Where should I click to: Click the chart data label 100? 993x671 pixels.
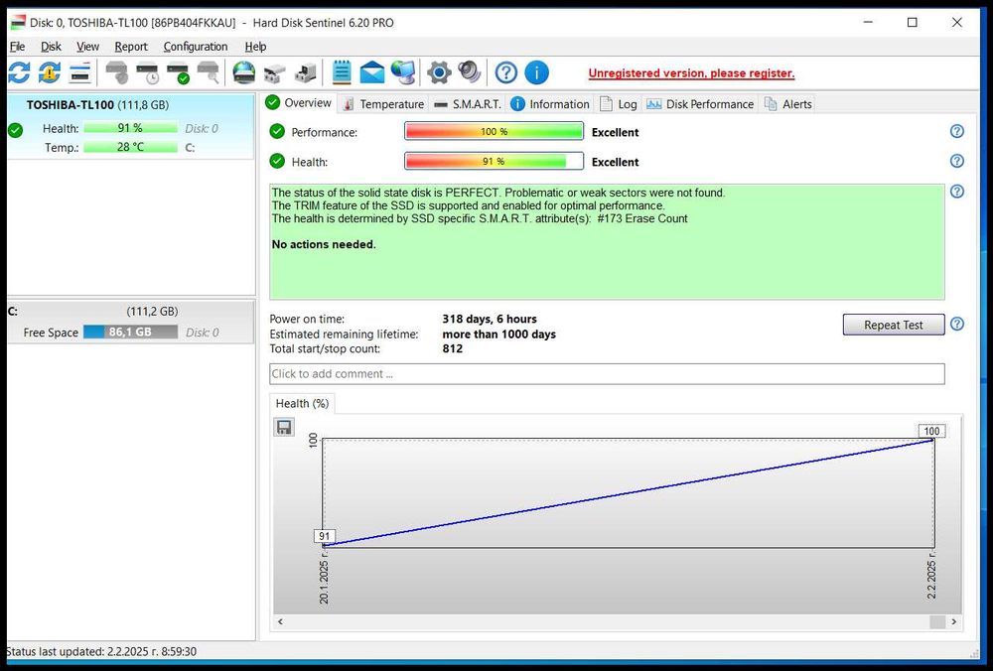coord(931,431)
